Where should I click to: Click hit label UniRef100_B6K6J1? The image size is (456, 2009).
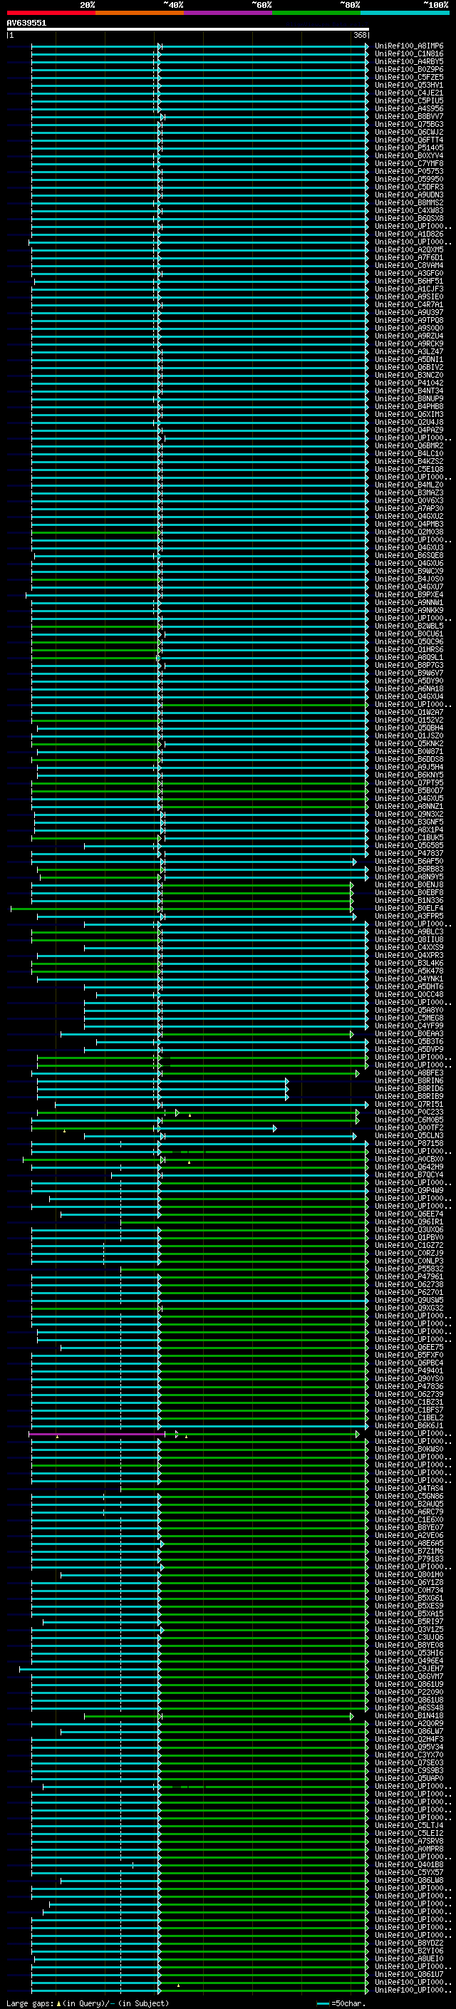pyautogui.click(x=409, y=1425)
